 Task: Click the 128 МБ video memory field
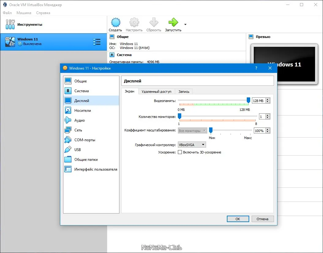click(259, 100)
